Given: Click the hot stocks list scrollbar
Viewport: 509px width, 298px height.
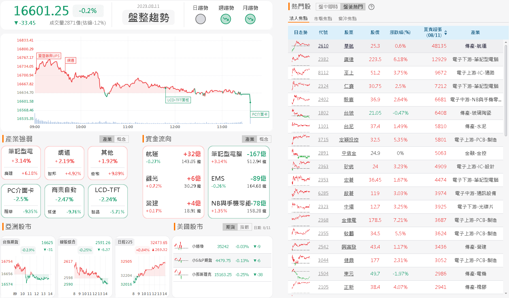Looking at the screenshot, I should [x=506, y=91].
